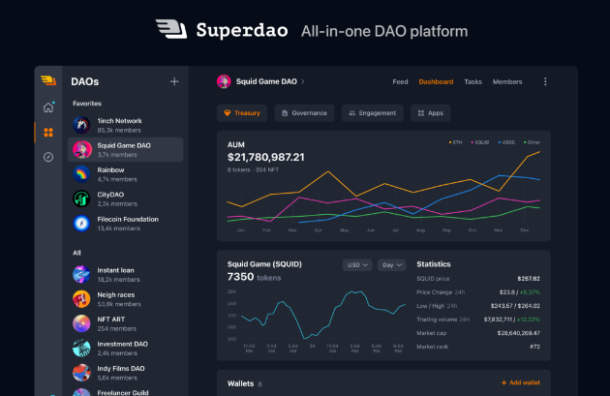Image resolution: width=610 pixels, height=396 pixels.
Task: Switch to the Tasks tab
Action: tap(473, 81)
